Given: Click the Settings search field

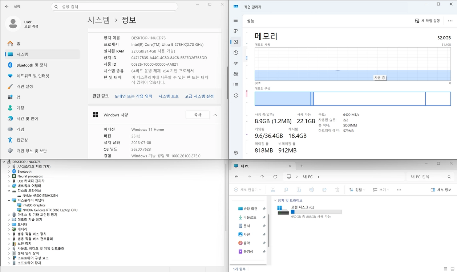Looking at the screenshot, I should (x=114, y=7).
